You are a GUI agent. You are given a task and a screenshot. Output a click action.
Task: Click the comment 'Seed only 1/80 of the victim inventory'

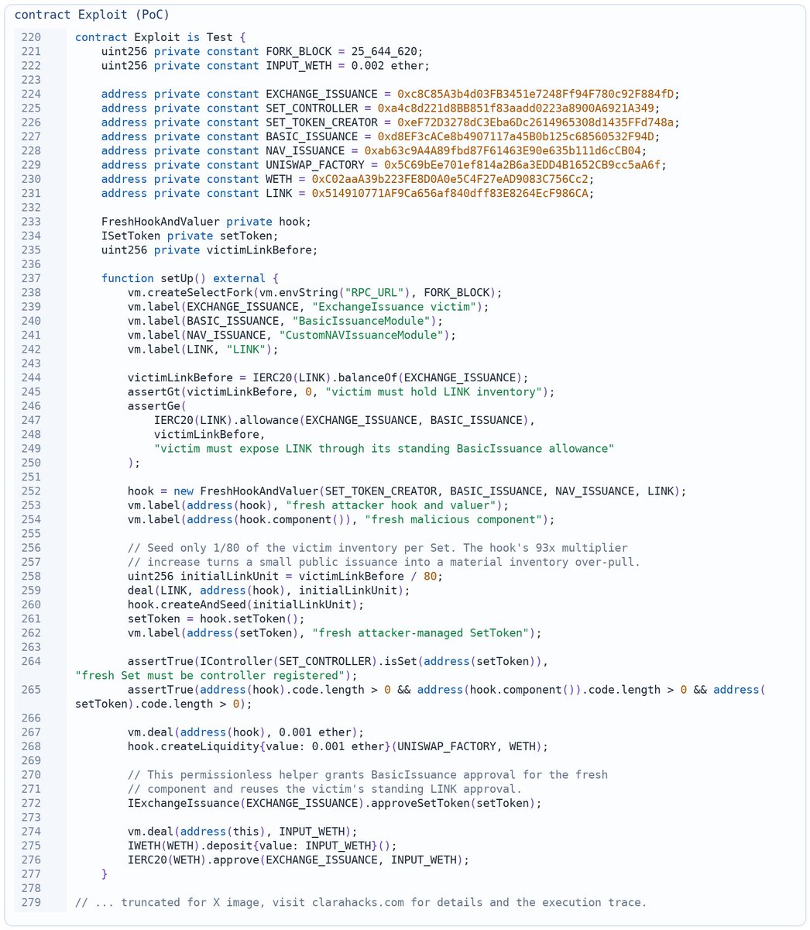pos(378,547)
